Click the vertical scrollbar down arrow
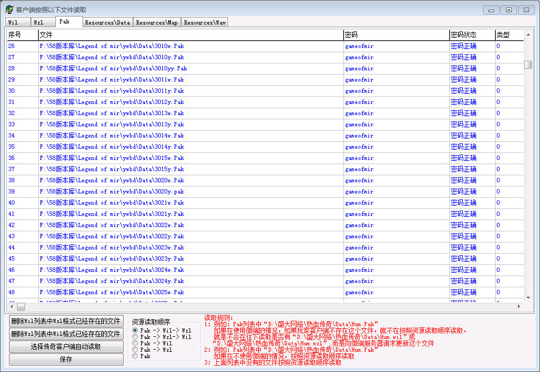 click(x=528, y=297)
